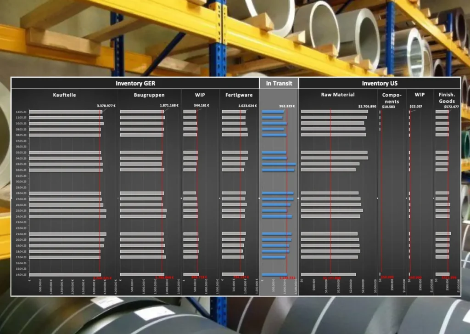This screenshot has height=334, width=470.
Task: Click the date label '05.05.23'
Action: (x=21, y=153)
